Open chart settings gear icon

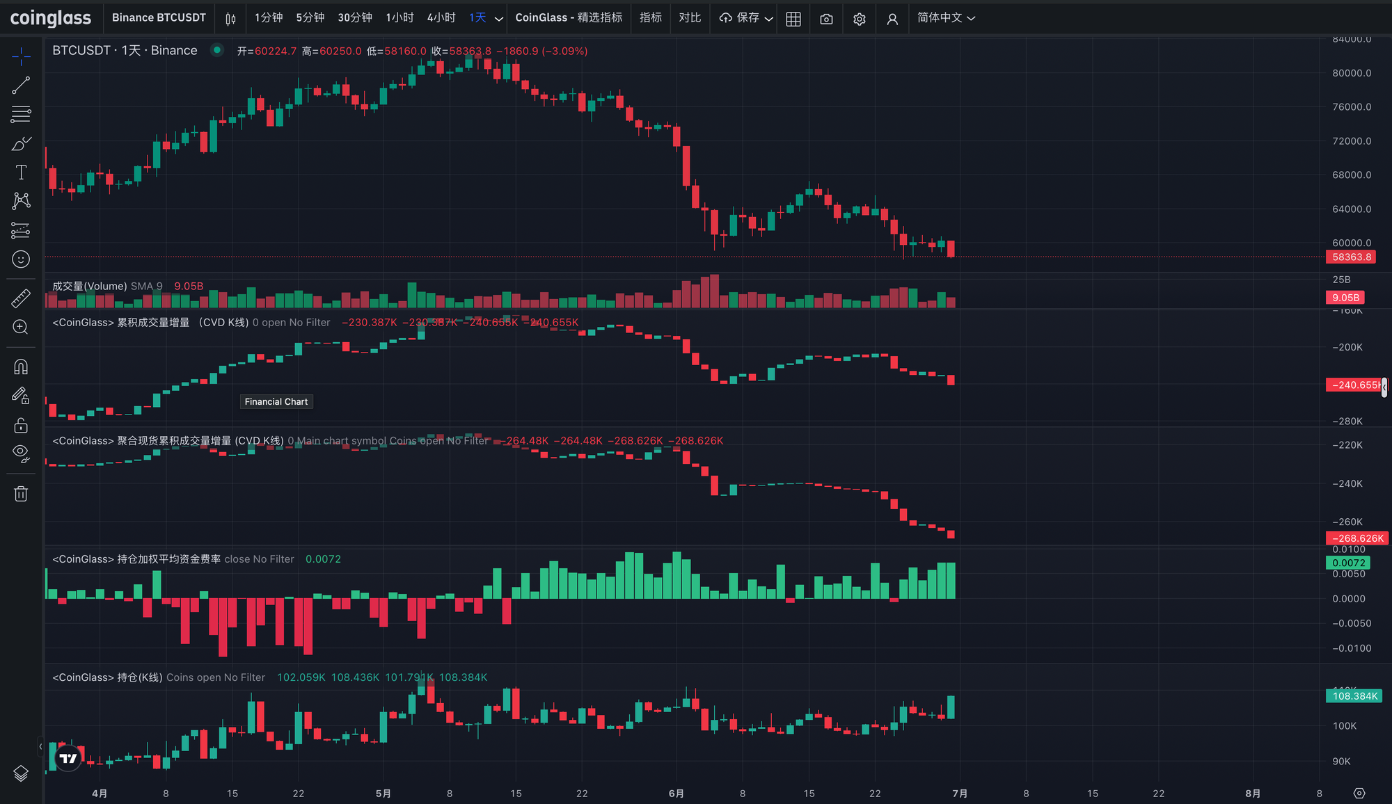point(860,19)
